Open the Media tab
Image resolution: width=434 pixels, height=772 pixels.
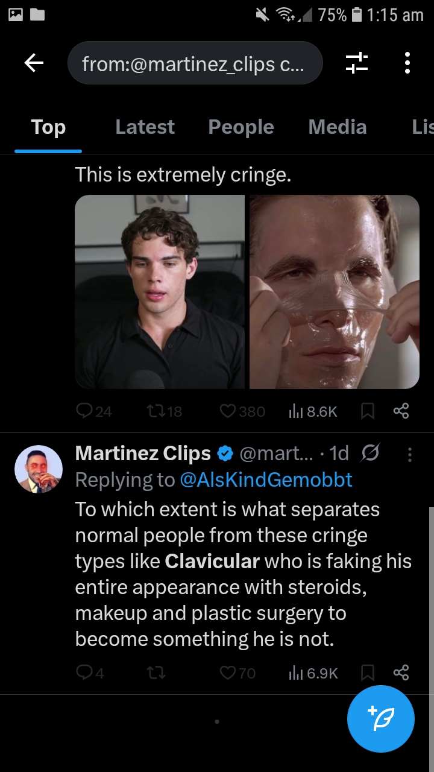click(337, 127)
